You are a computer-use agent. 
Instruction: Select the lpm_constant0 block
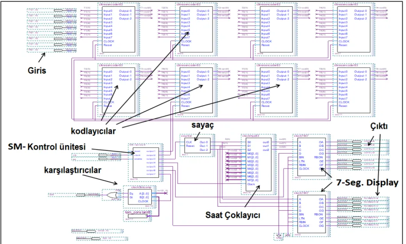(x=138, y=216)
